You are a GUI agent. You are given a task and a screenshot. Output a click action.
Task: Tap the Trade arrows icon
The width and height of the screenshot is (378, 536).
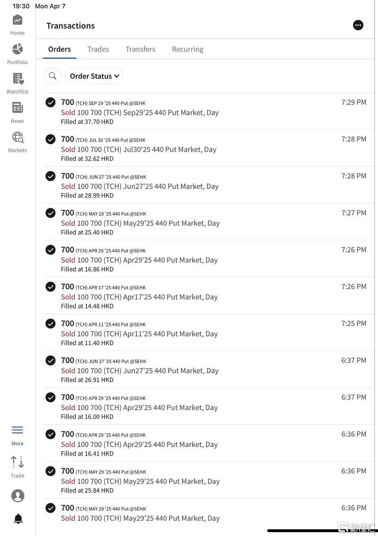(17, 462)
